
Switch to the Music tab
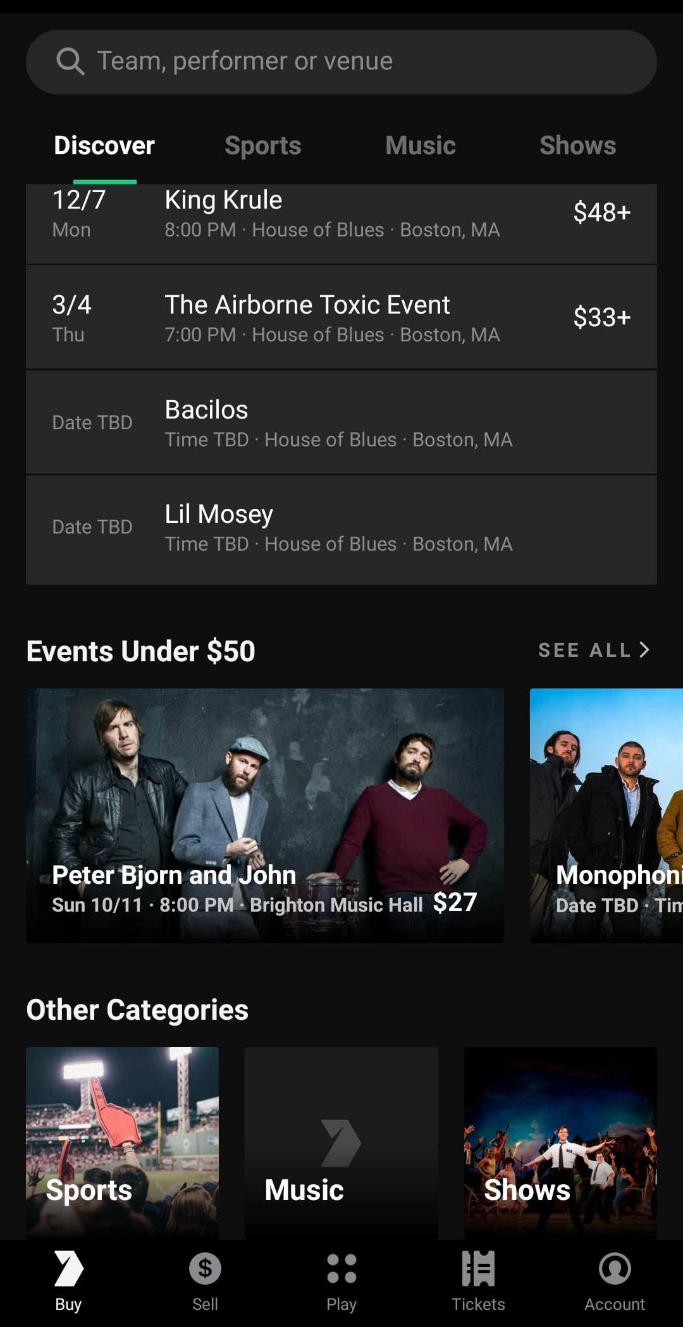point(421,145)
